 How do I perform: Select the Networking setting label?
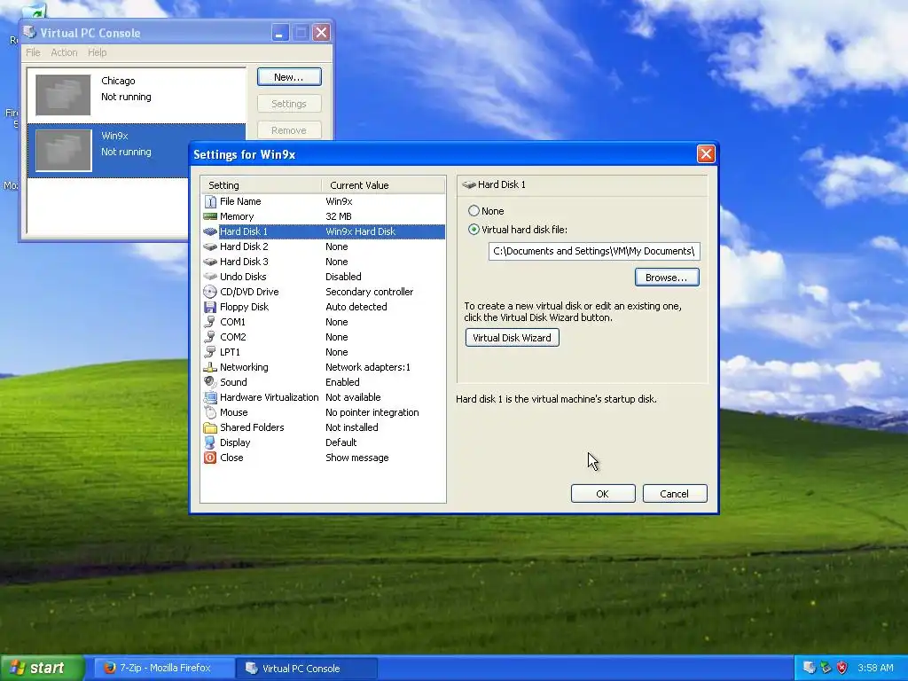(x=244, y=367)
